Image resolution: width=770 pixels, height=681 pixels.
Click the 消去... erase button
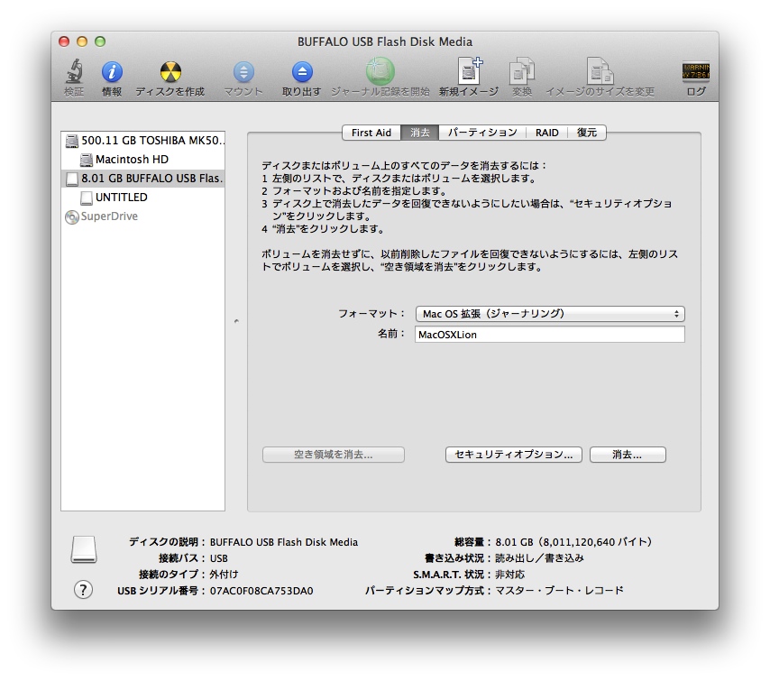(x=628, y=455)
